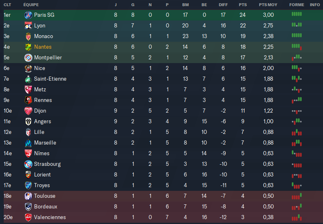Screen dimensions: 323x224
Task: Open the Saint-Etienne team name link
Action: point(50,79)
